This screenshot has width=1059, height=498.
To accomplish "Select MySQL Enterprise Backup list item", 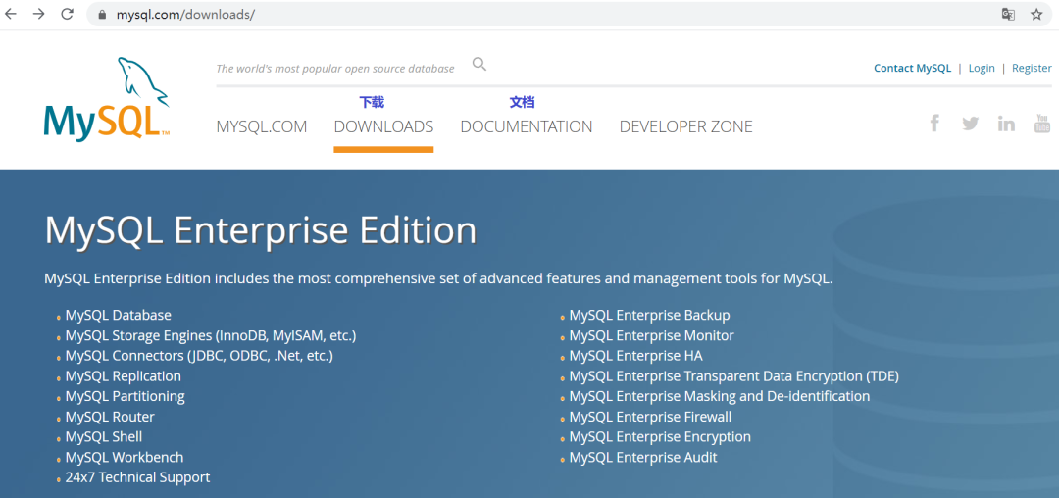I will click(650, 315).
